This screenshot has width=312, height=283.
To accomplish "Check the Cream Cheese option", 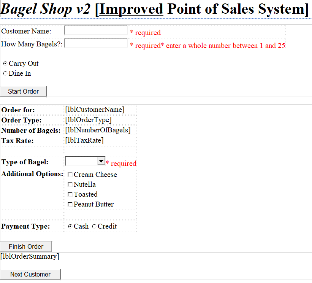I will 70,175.
